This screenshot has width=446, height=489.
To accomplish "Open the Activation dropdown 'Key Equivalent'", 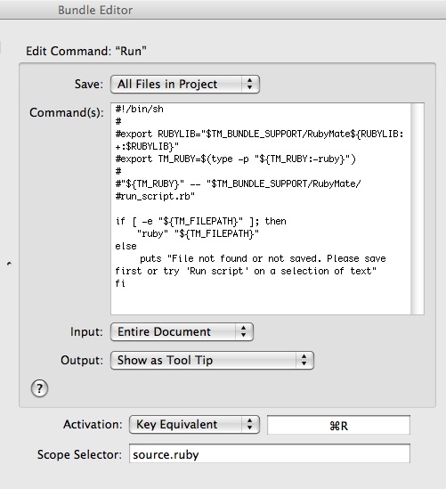I will click(194, 425).
